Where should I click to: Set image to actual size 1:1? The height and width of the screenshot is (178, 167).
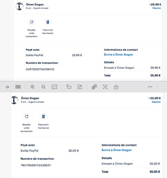[x=54, y=87]
